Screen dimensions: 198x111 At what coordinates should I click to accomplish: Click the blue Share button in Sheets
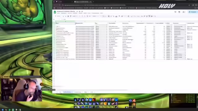(x=193, y=12)
